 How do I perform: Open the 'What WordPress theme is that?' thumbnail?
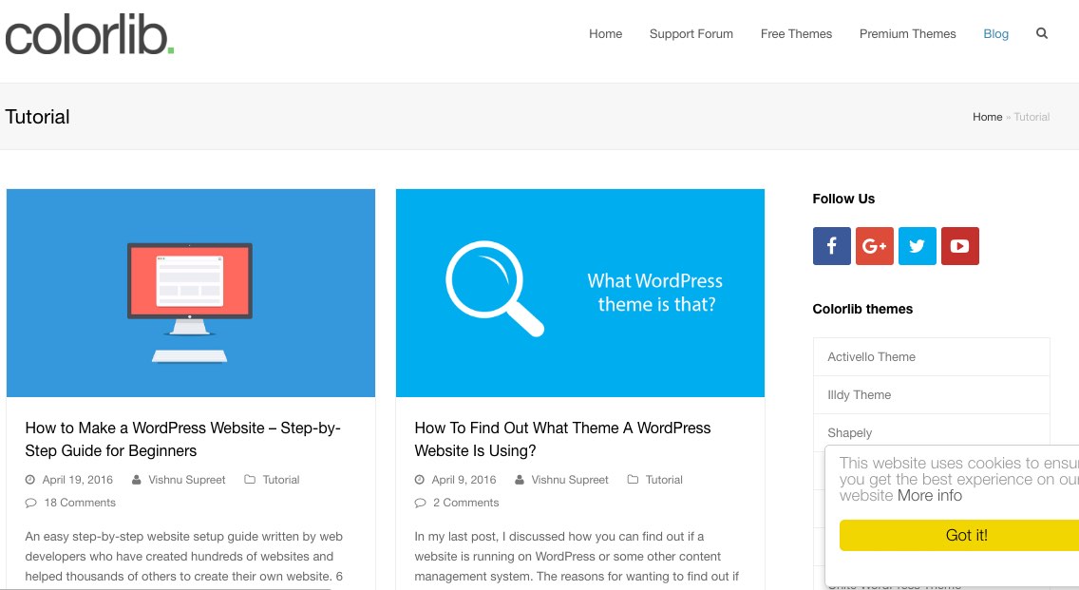click(580, 293)
